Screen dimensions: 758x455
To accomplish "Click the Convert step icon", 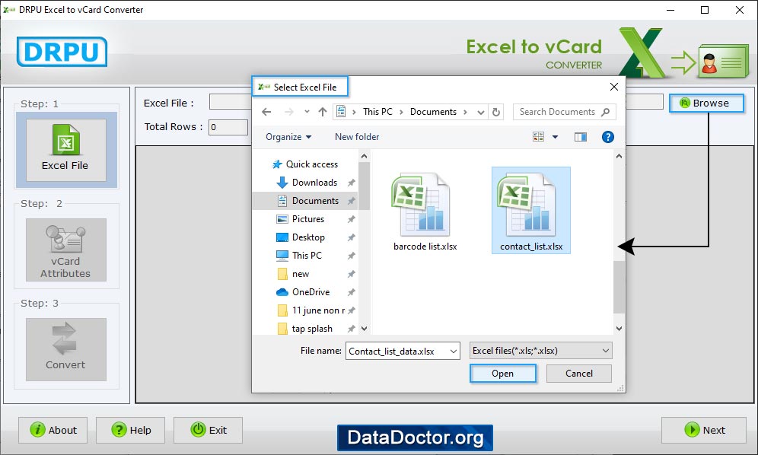I will tap(65, 349).
